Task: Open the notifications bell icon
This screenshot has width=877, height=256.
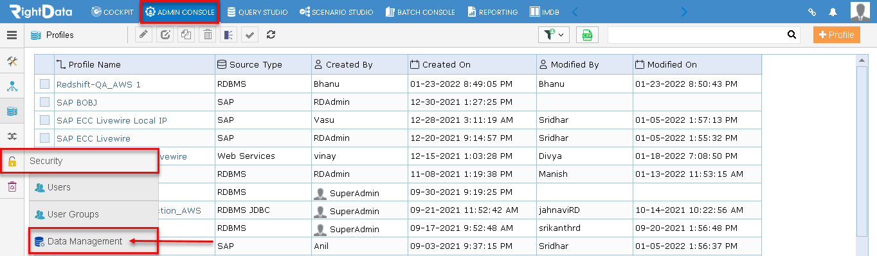Action: (x=833, y=12)
